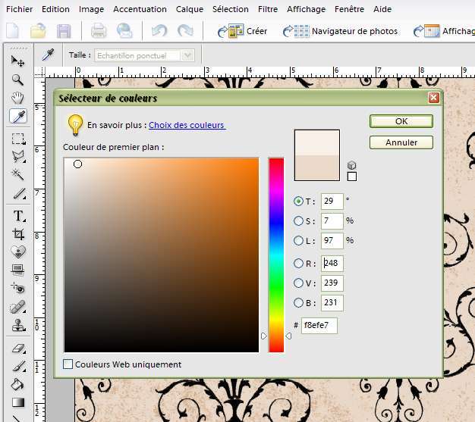
Task: Select the R red radio button
Action: point(298,263)
